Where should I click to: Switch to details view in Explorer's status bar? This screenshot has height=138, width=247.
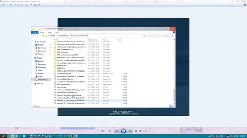(171, 106)
